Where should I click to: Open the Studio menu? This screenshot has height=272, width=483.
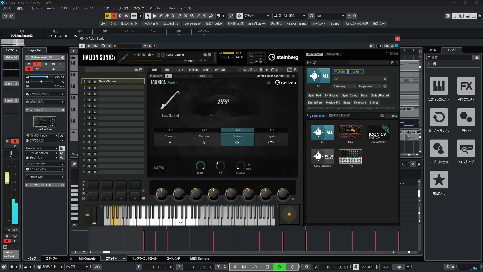point(124,8)
